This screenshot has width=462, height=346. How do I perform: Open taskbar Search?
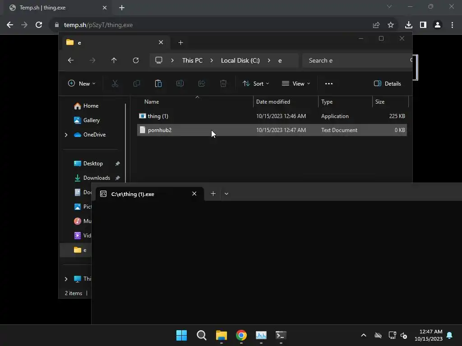(202, 335)
